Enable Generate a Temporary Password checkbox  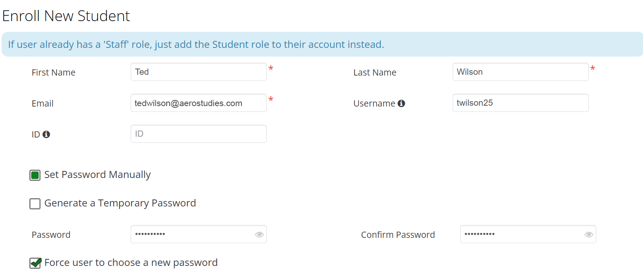pos(35,204)
